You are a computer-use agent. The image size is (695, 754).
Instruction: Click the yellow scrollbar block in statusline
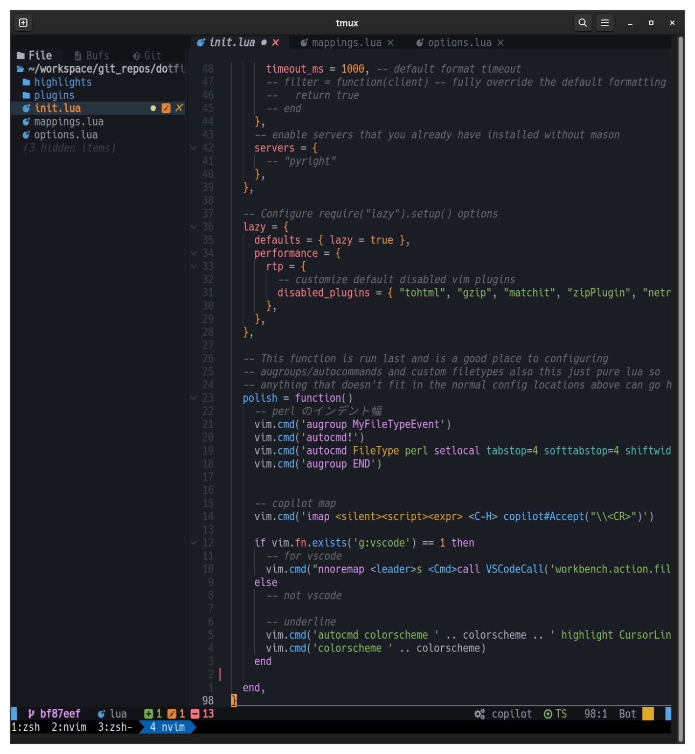click(648, 714)
